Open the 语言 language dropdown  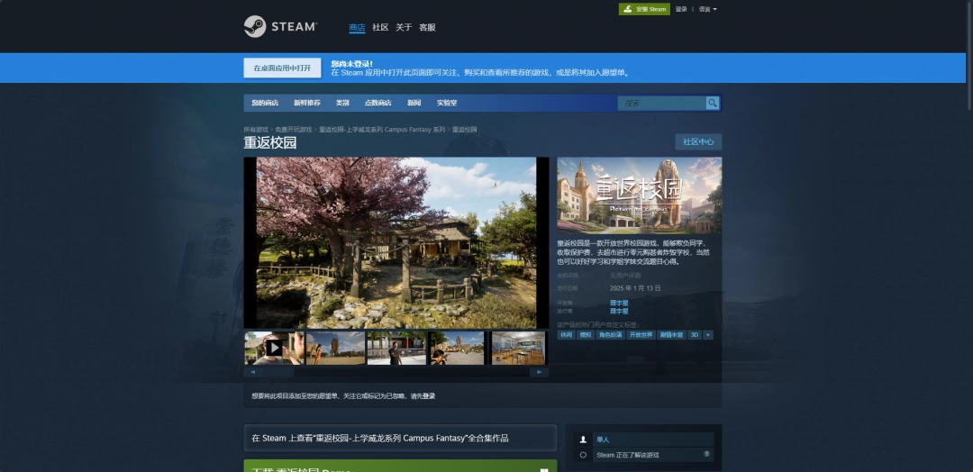pos(707,9)
